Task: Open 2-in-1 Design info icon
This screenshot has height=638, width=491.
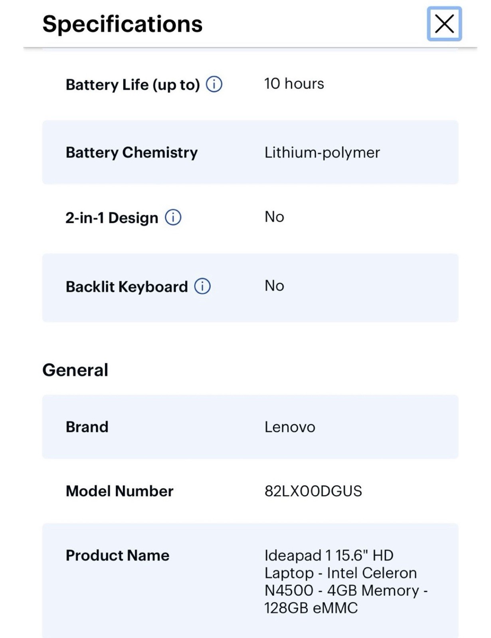Action: 173,218
